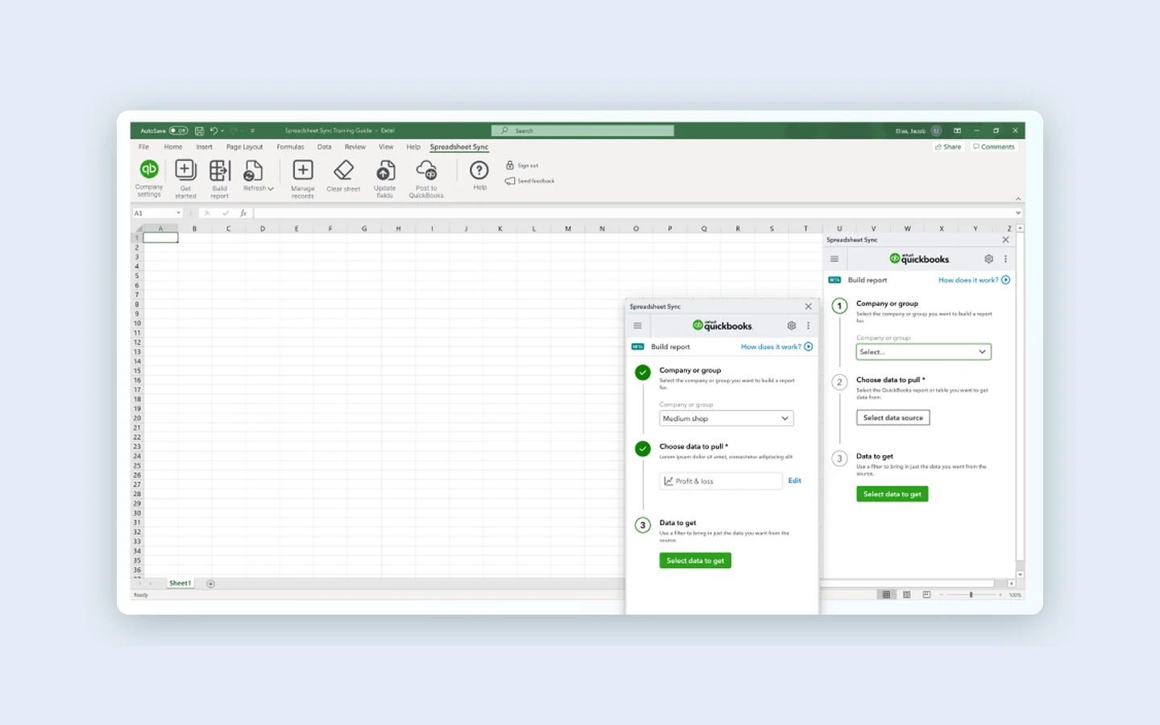This screenshot has width=1160, height=725.
Task: Click Select data source button
Action: click(x=893, y=418)
